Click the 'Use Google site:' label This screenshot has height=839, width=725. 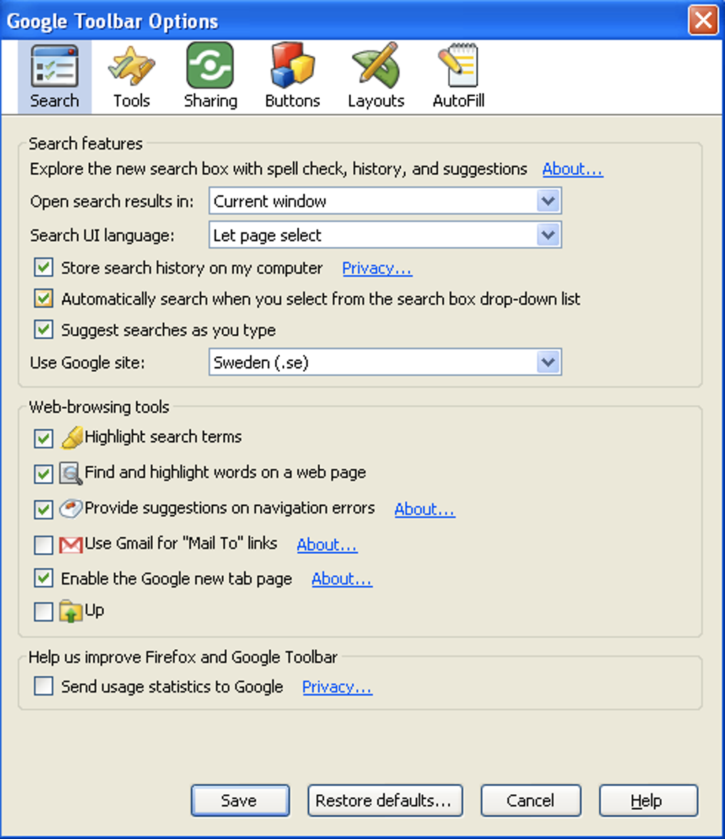87,363
